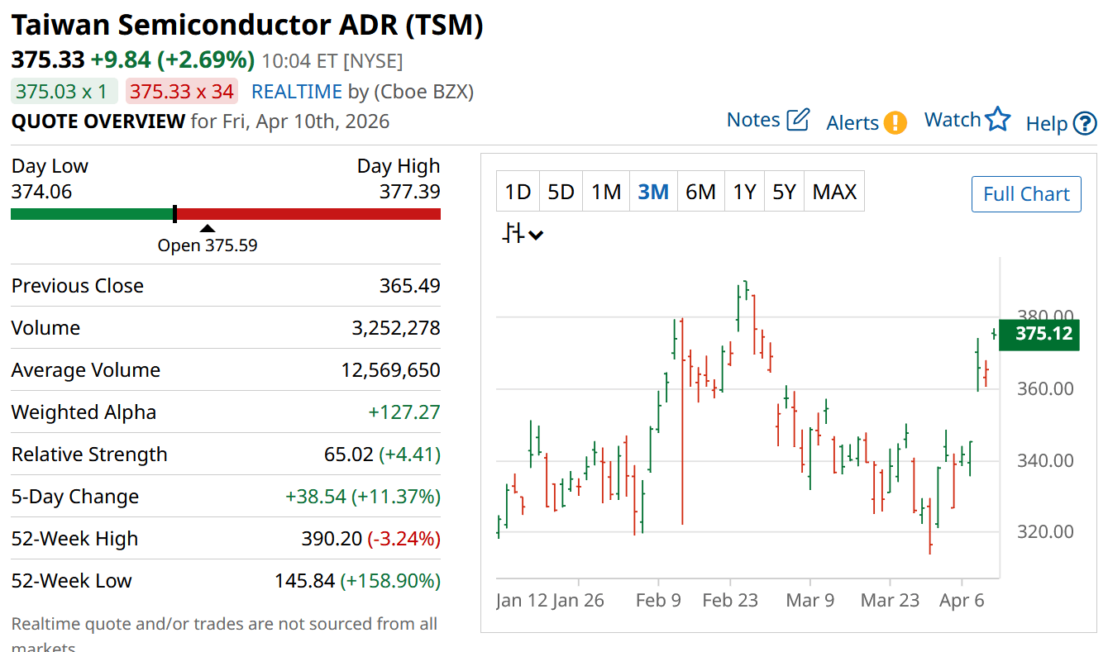Click the Open 375.59 triangle marker
1108x652 pixels.
(208, 229)
